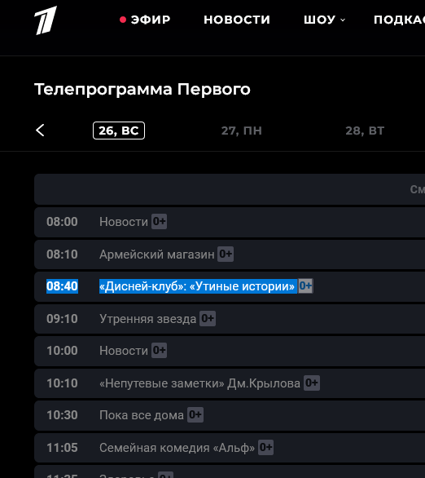Switch to 27, ПН schedule
Image resolution: width=425 pixels, height=478 pixels.
(x=242, y=131)
